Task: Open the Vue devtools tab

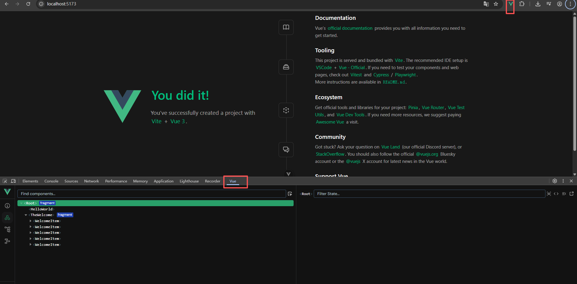Action: (x=233, y=181)
